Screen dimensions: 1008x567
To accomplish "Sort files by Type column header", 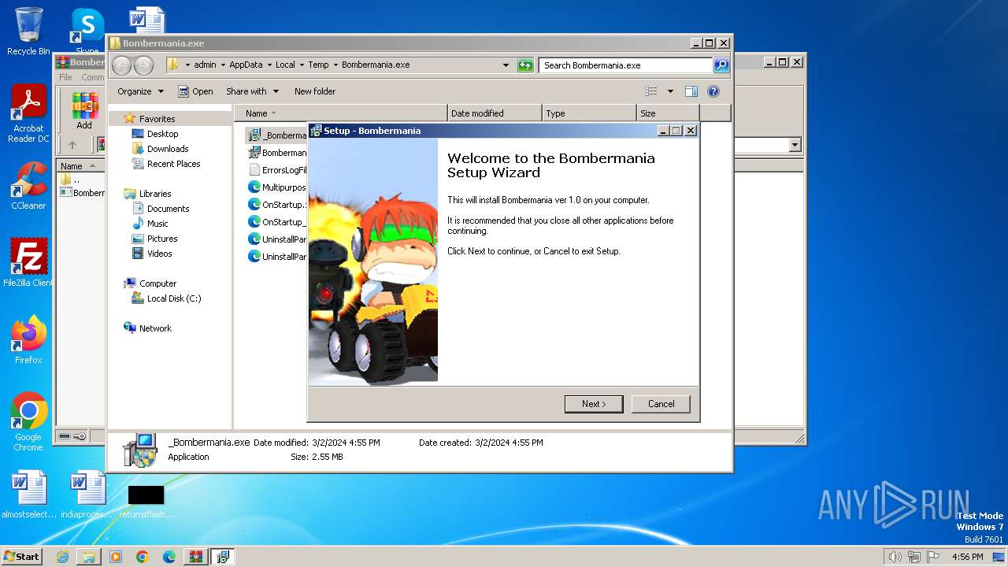I will [589, 113].
